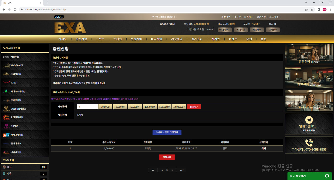This screenshot has height=180, width=334.
Task: Open the chat bubble icon in 지금 채팅하기
Action: pos(327,176)
